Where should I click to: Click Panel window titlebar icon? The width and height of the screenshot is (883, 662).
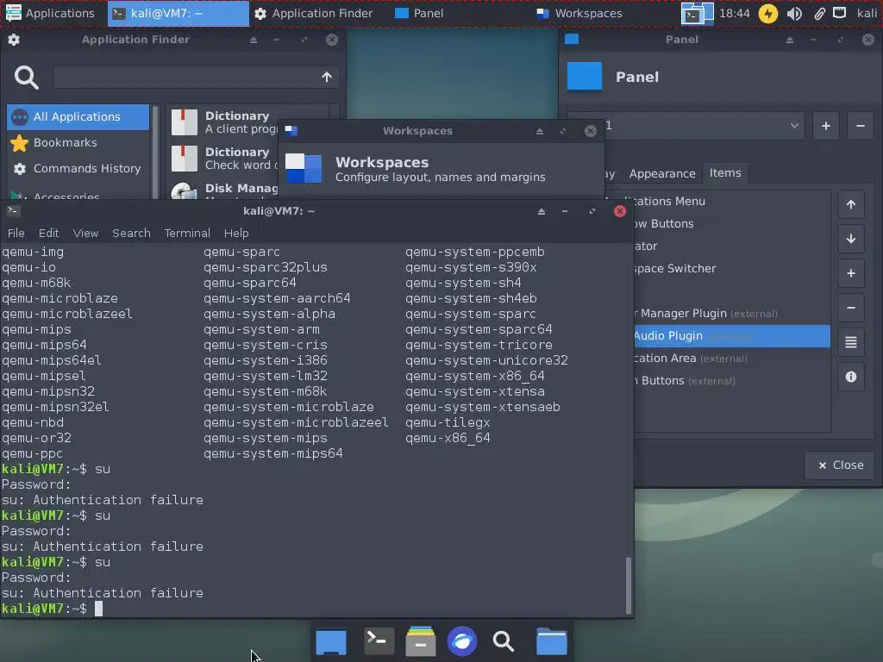tap(572, 39)
